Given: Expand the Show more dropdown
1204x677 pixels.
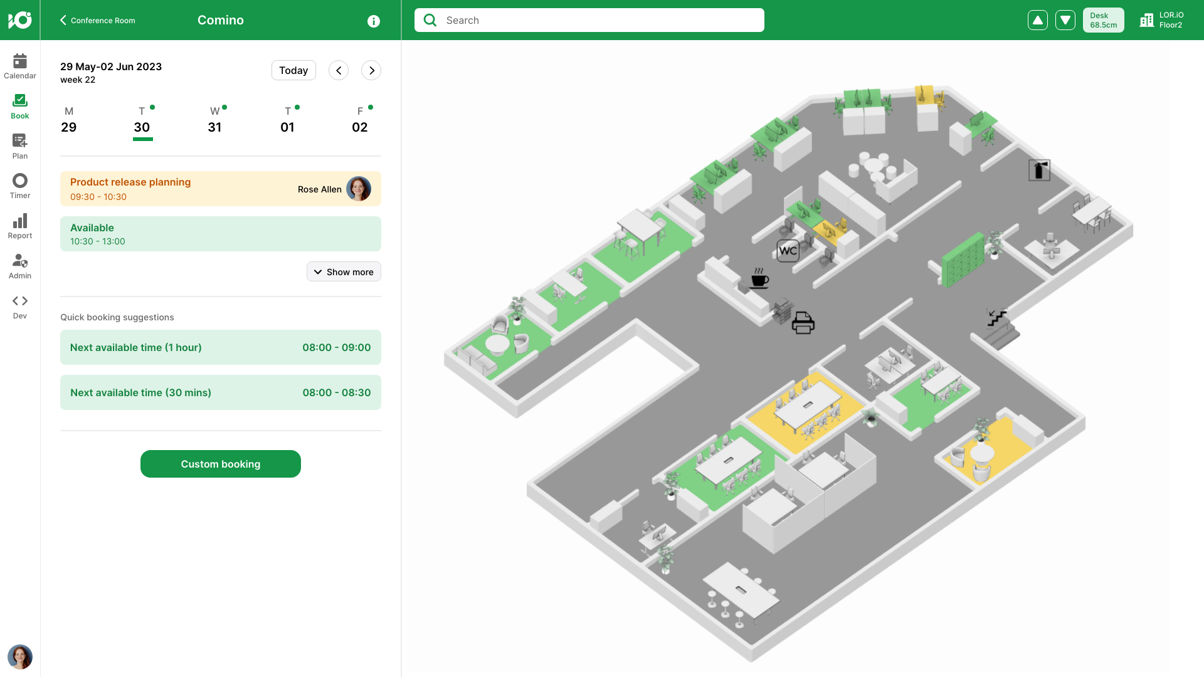Looking at the screenshot, I should coord(344,272).
